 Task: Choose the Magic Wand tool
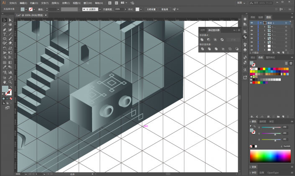(5, 25)
